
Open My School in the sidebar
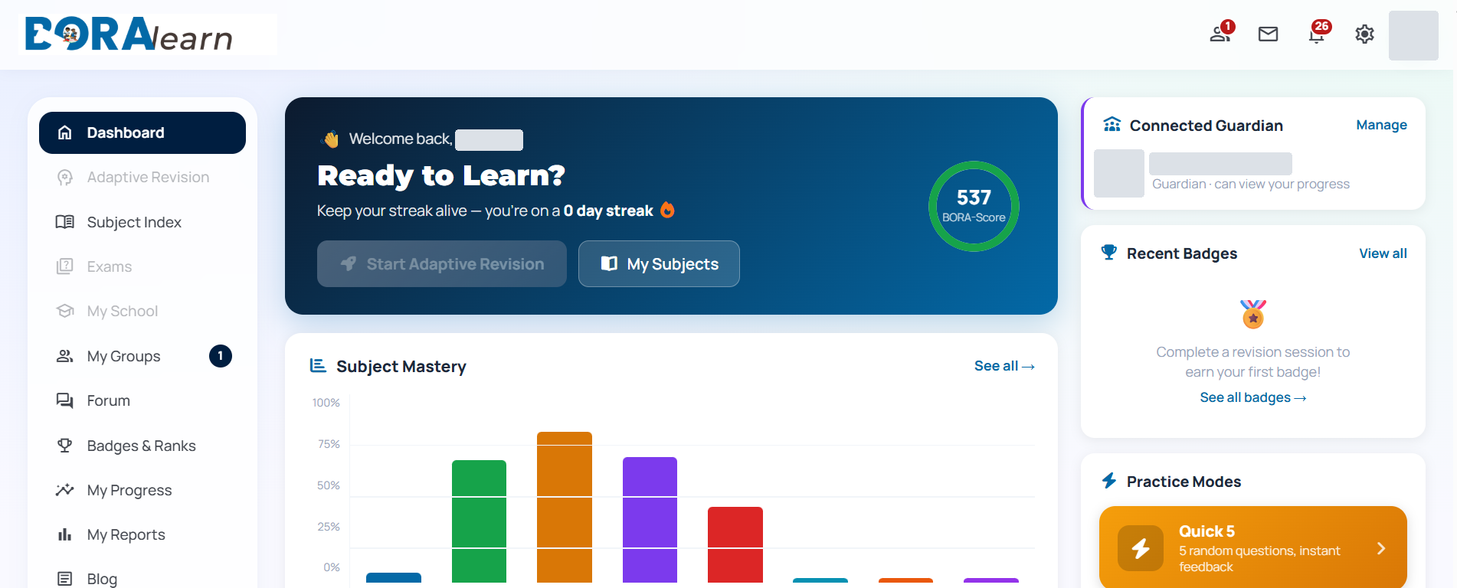point(142,311)
